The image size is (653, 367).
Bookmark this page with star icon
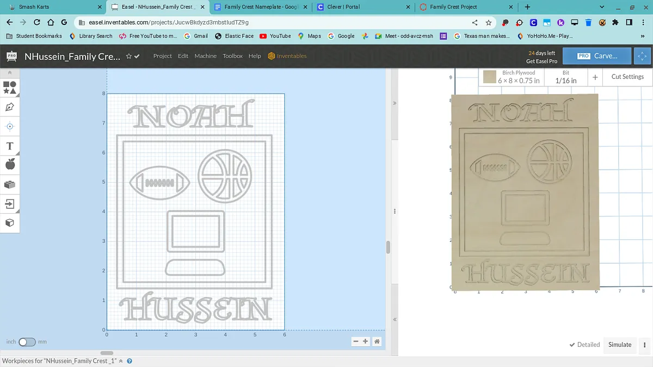489,22
